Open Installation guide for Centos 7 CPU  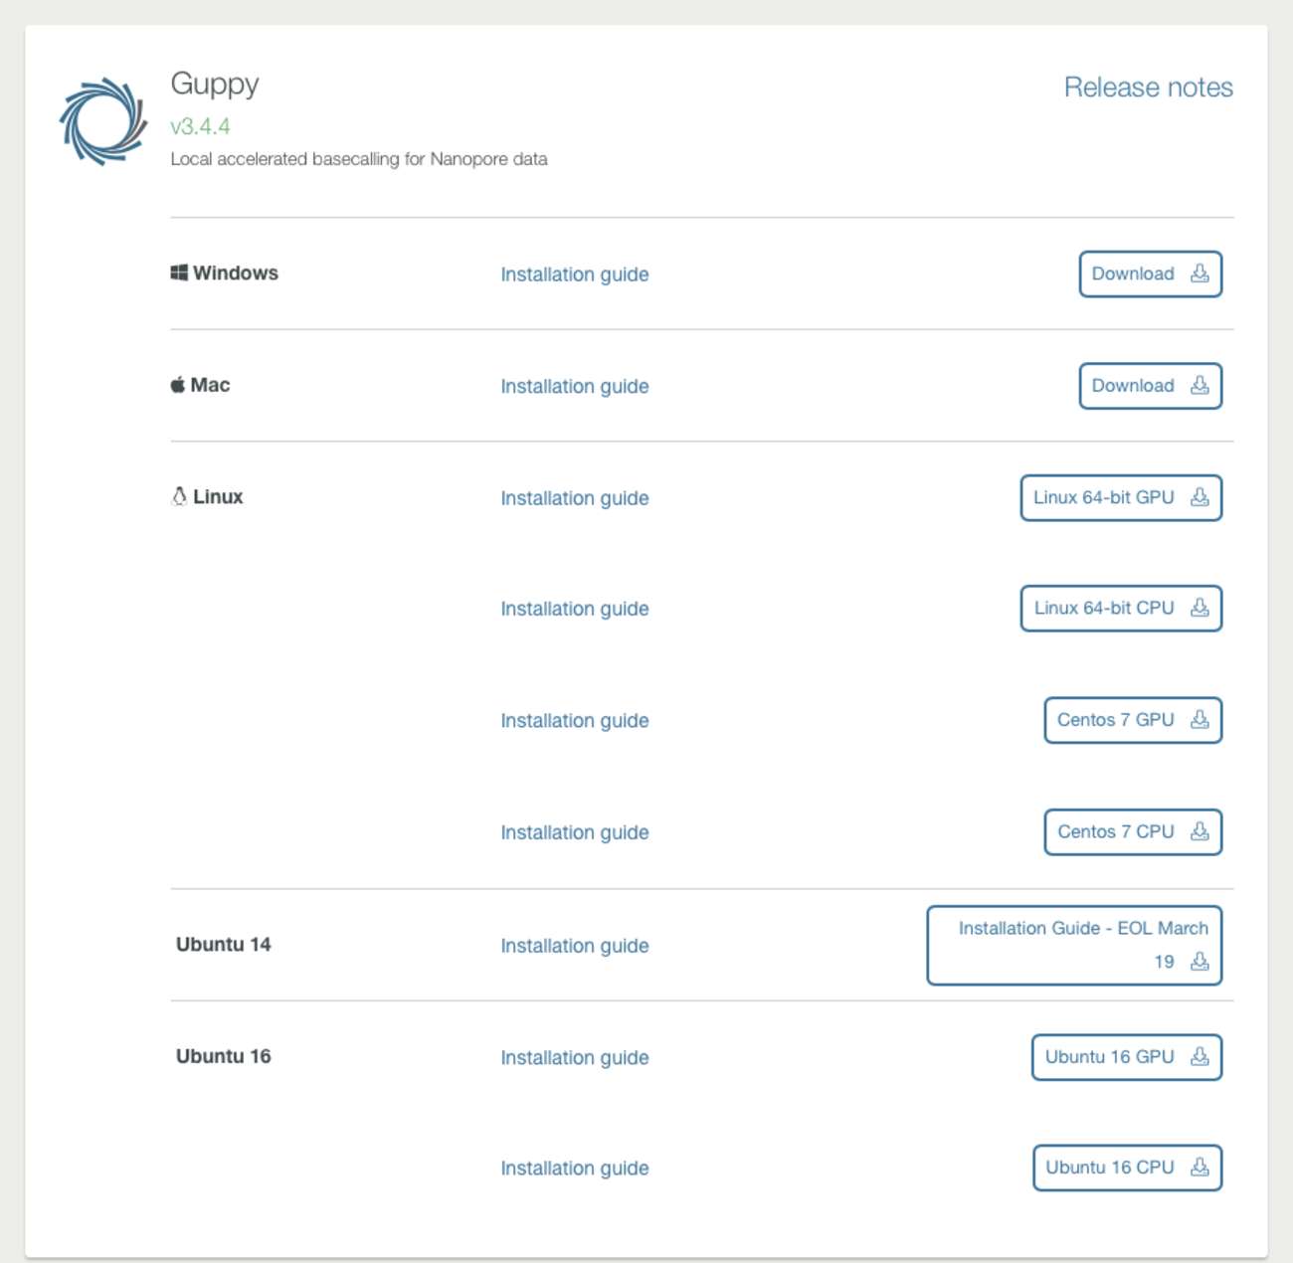click(x=575, y=832)
